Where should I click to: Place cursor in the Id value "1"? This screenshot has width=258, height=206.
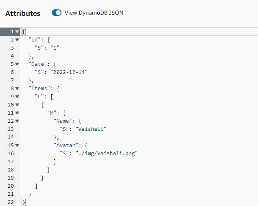coord(55,48)
